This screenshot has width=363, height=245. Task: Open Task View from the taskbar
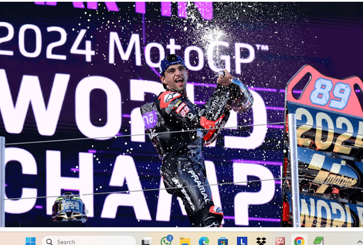click(147, 241)
